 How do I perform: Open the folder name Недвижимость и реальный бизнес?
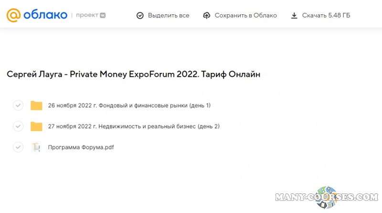[134, 126]
